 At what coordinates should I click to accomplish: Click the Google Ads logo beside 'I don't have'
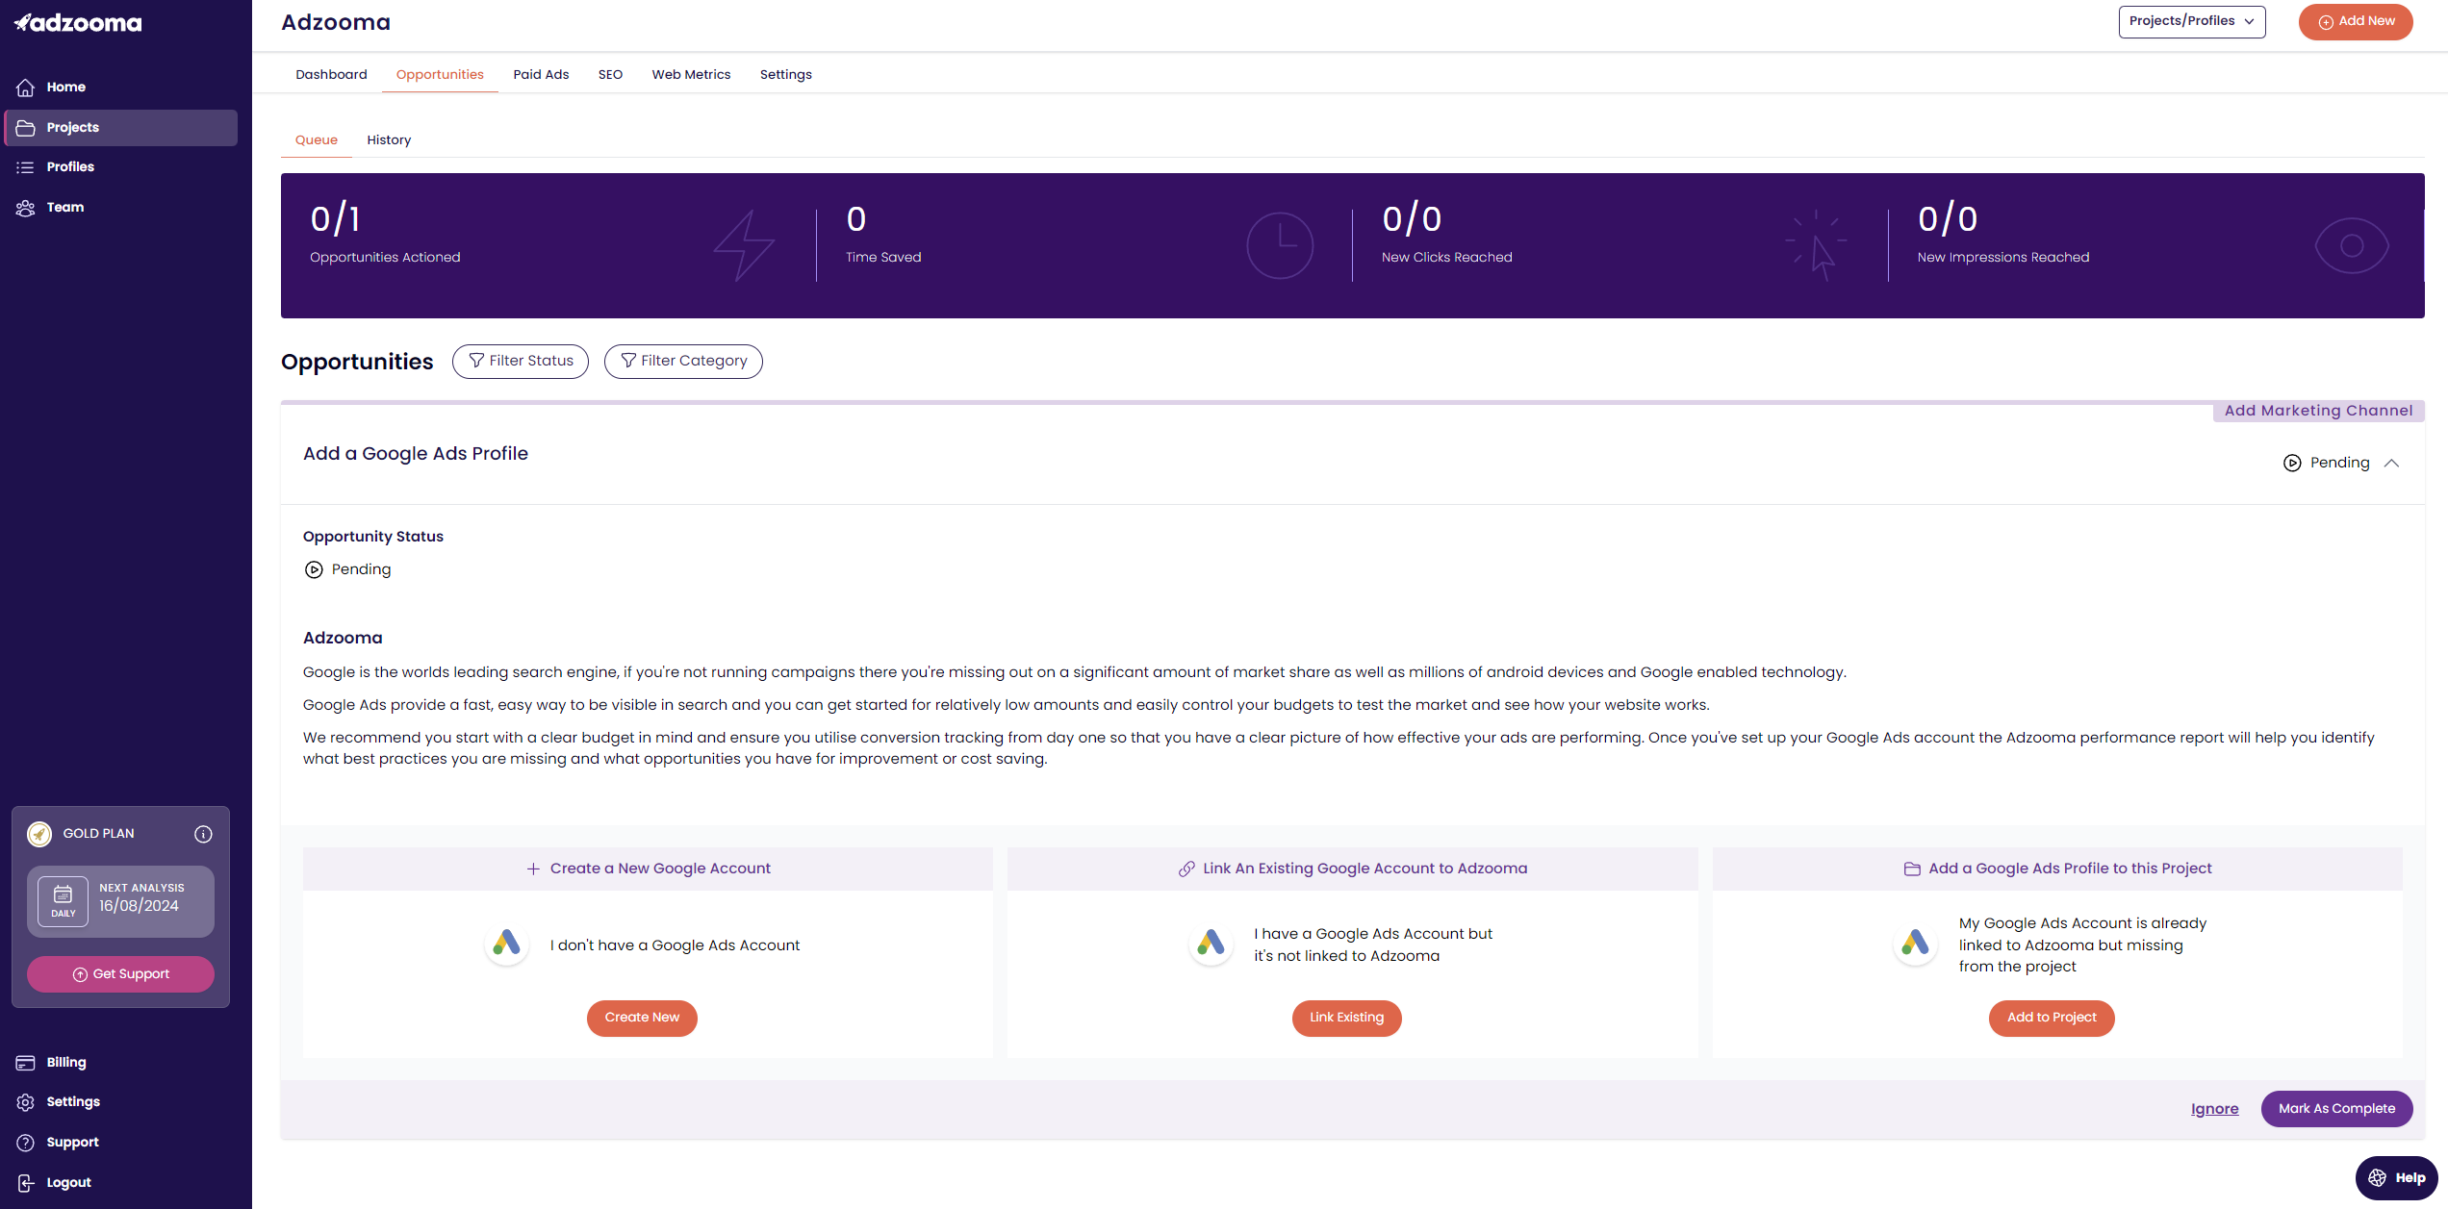[506, 945]
